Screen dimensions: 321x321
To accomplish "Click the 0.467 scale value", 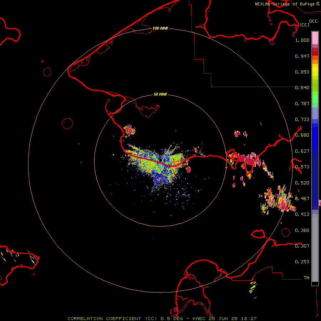I will click(302, 199).
